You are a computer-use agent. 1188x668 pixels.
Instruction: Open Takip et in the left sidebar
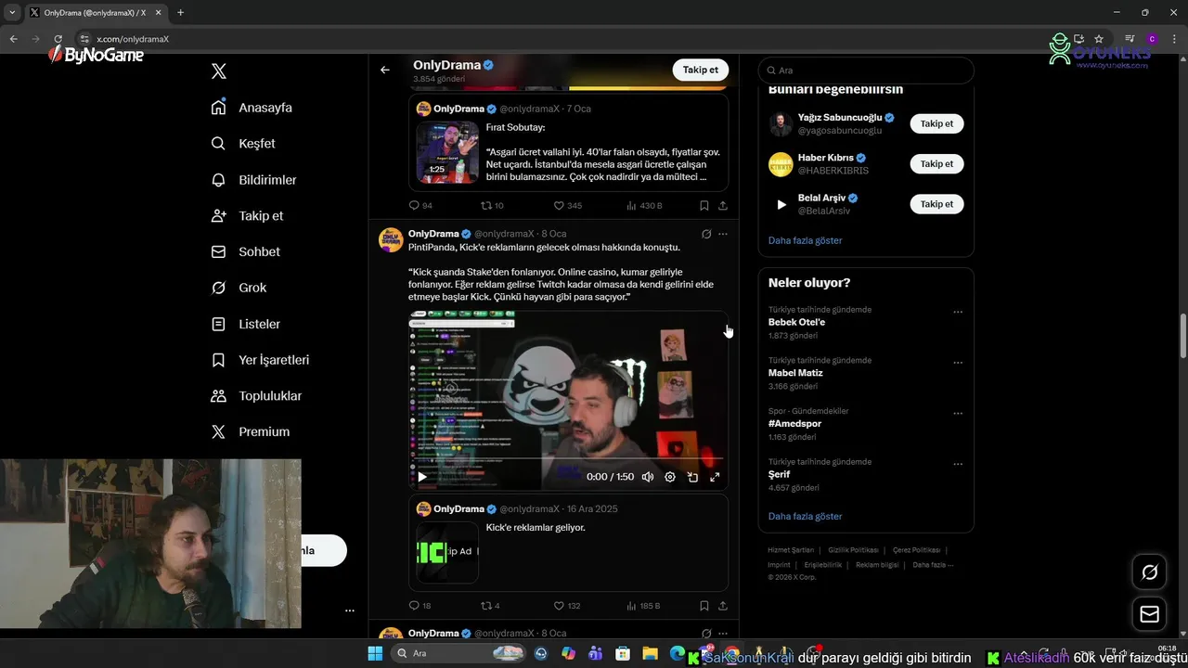pyautogui.click(x=247, y=216)
